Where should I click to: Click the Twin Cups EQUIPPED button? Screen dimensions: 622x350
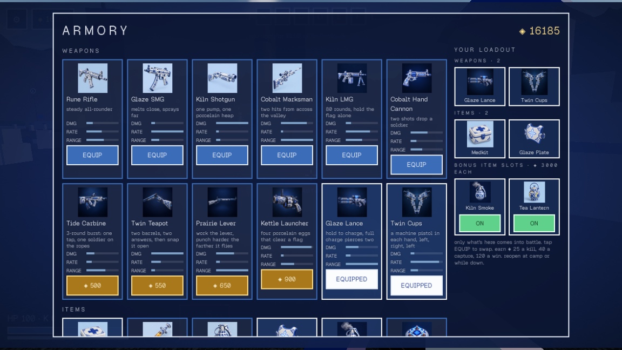coord(416,285)
